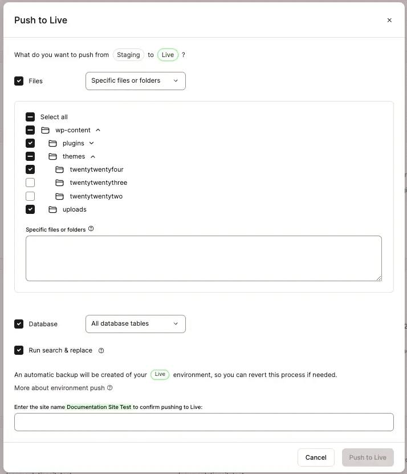The image size is (407, 474).
Task: Click the Cancel button
Action: coord(316,457)
